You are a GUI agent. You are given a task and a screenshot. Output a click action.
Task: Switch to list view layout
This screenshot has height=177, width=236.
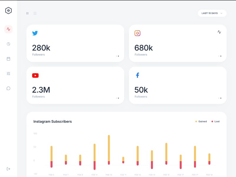click(35, 13)
